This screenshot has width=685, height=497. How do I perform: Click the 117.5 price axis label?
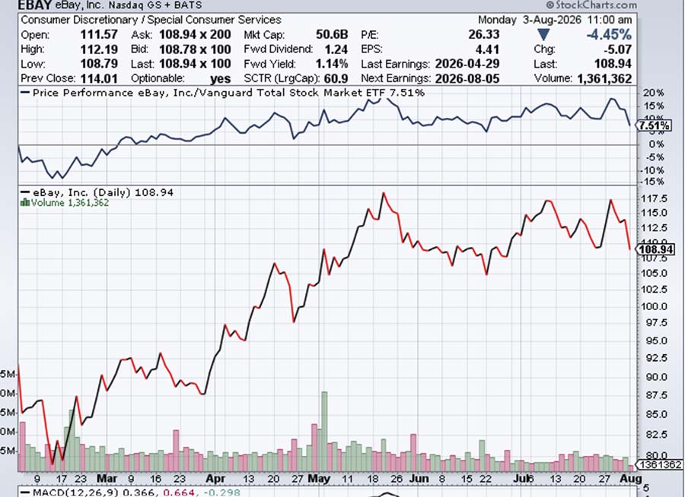[x=654, y=198]
